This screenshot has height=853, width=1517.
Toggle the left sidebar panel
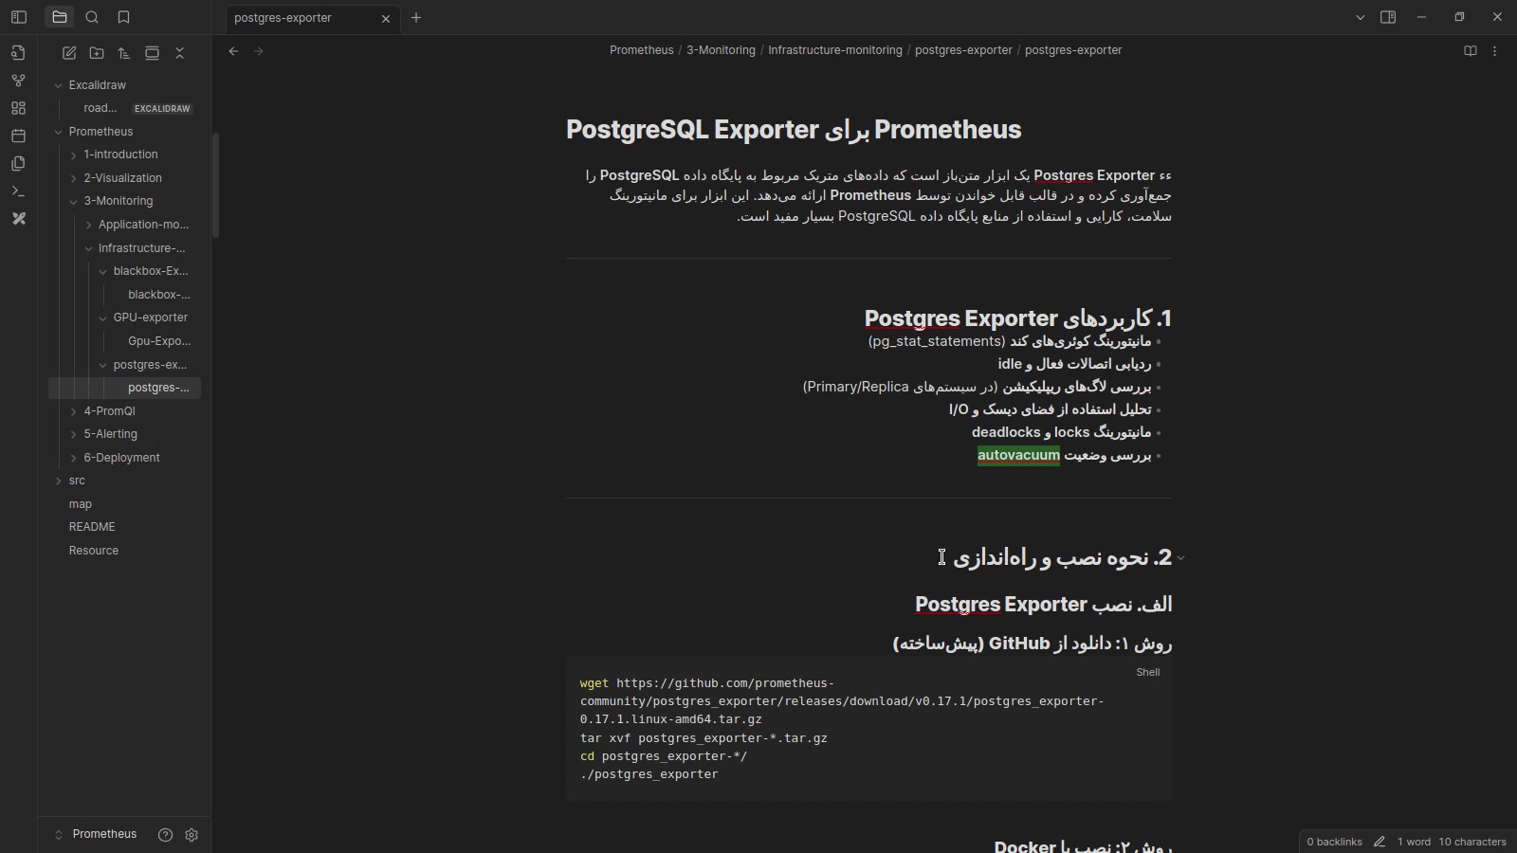[x=19, y=17]
